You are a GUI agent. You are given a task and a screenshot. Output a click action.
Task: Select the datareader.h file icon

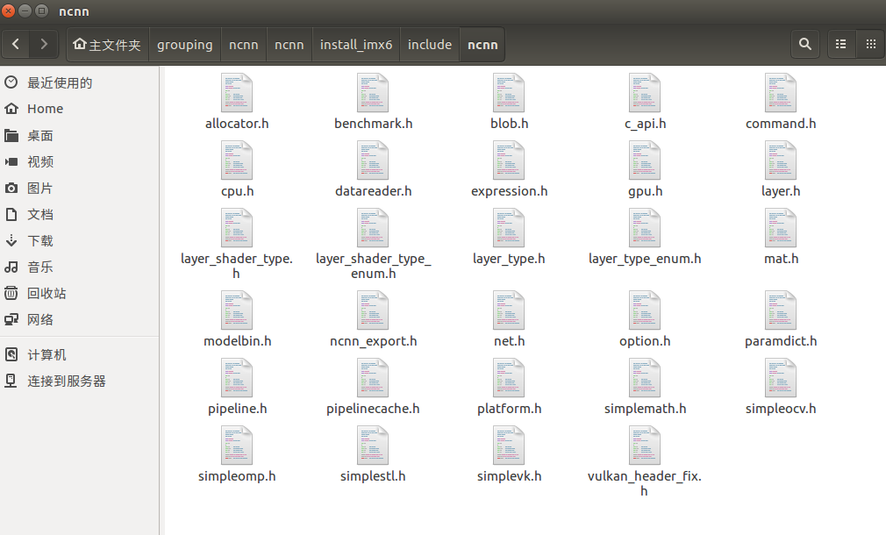[x=373, y=160]
